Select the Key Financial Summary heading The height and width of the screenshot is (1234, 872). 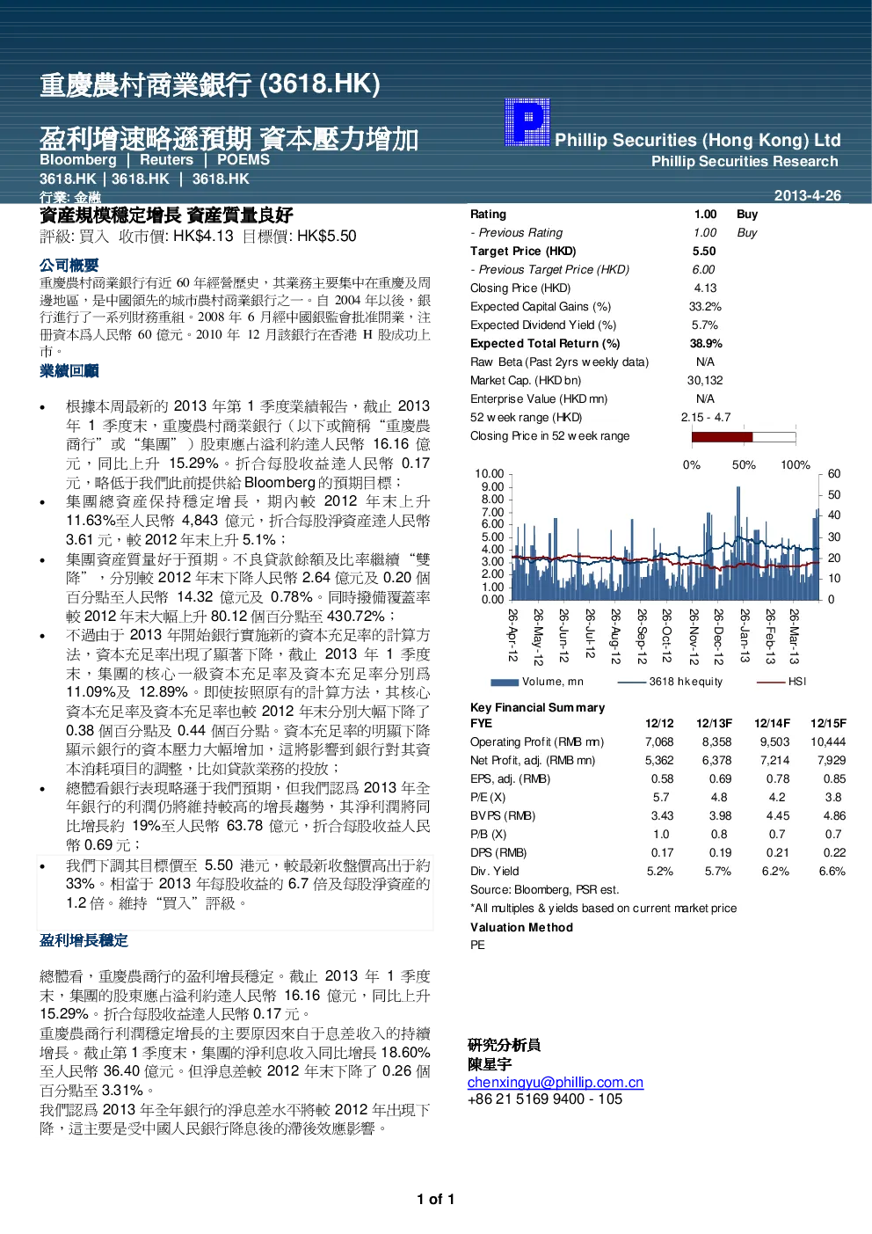537,708
